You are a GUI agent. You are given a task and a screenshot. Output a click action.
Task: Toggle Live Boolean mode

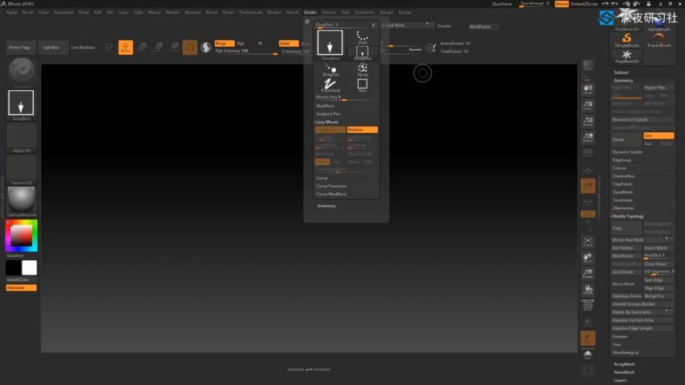coord(83,48)
